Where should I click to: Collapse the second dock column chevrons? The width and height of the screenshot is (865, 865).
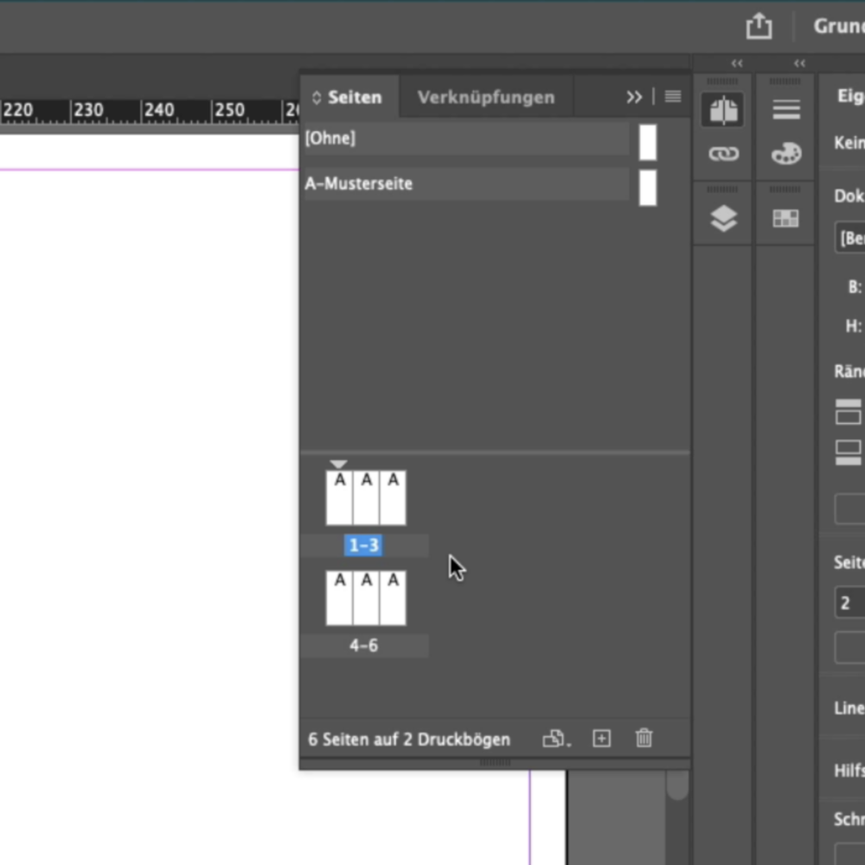click(x=799, y=63)
